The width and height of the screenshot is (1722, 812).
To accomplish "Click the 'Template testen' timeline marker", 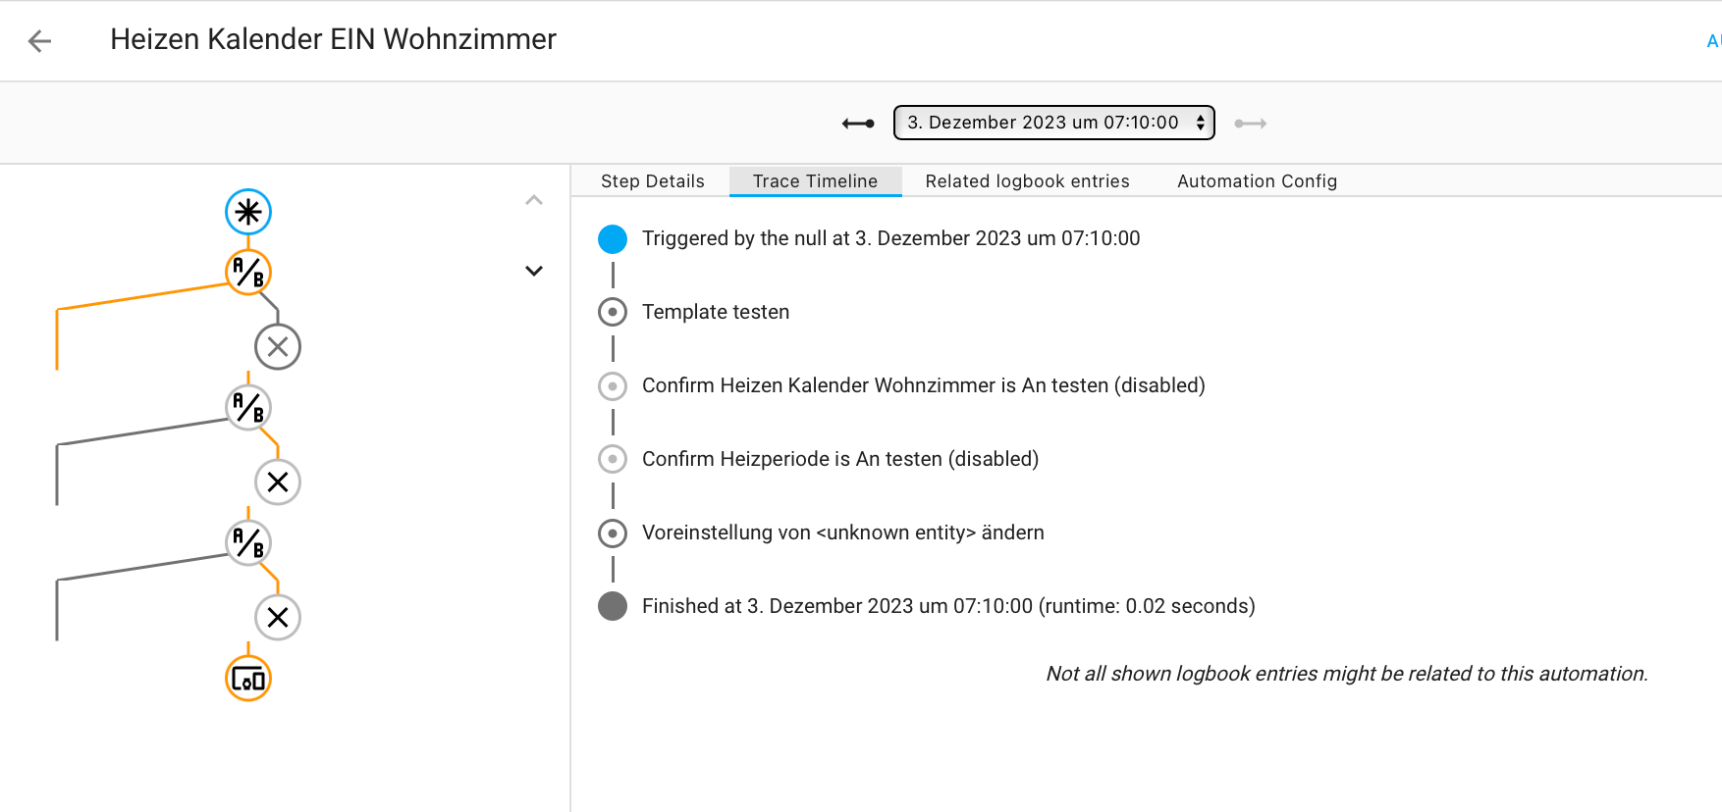I will click(x=613, y=312).
